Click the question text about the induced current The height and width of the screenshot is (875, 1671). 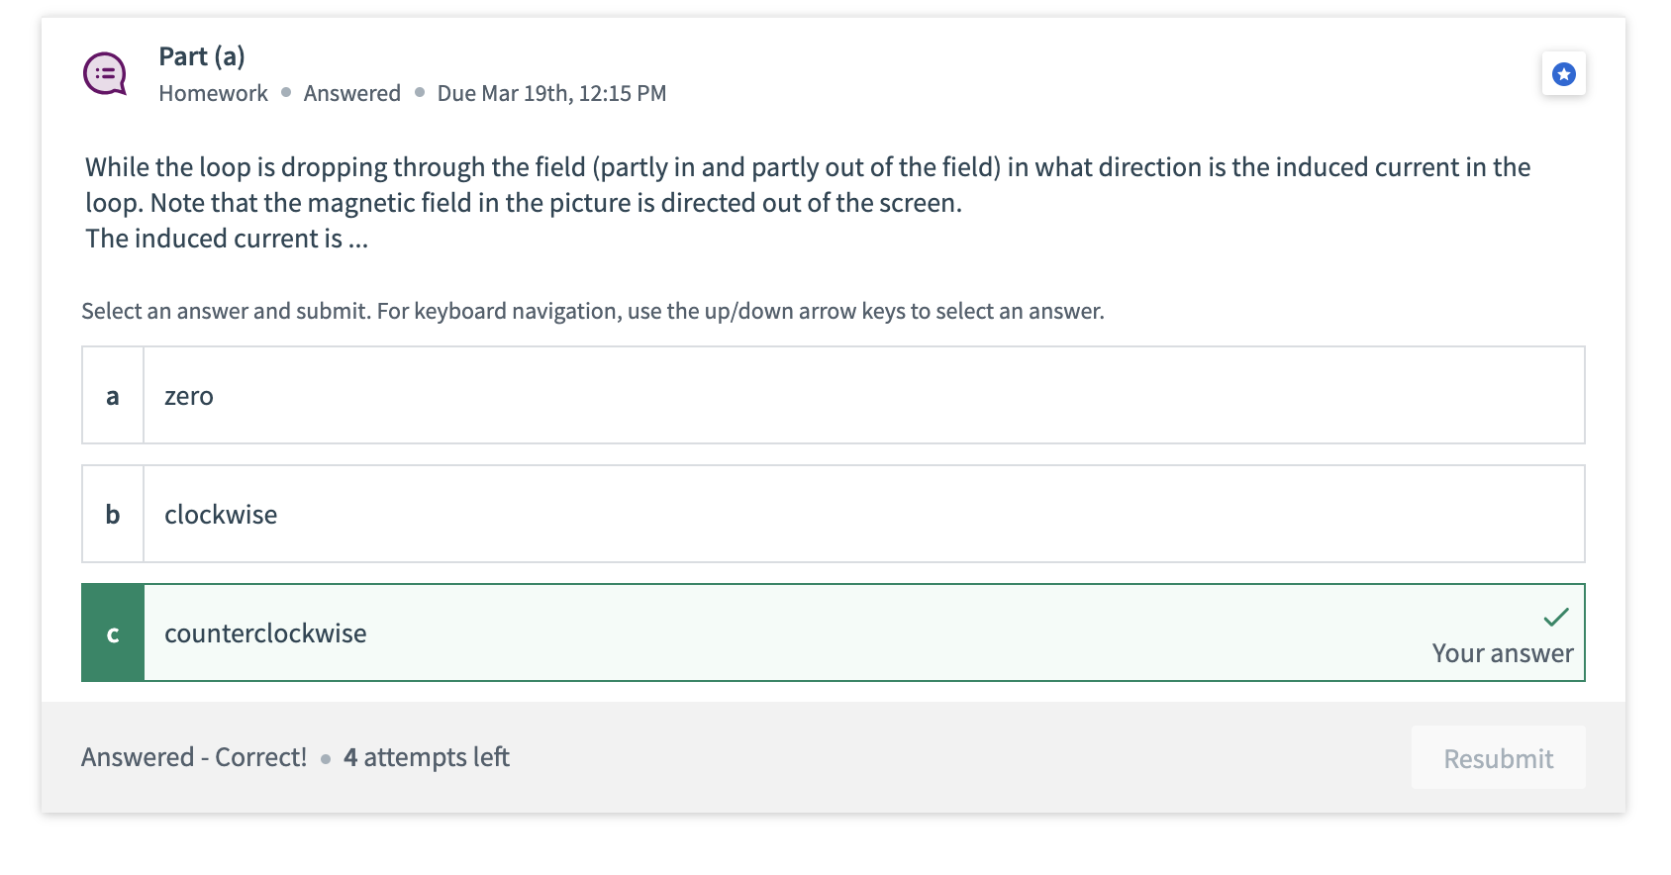pos(807,202)
